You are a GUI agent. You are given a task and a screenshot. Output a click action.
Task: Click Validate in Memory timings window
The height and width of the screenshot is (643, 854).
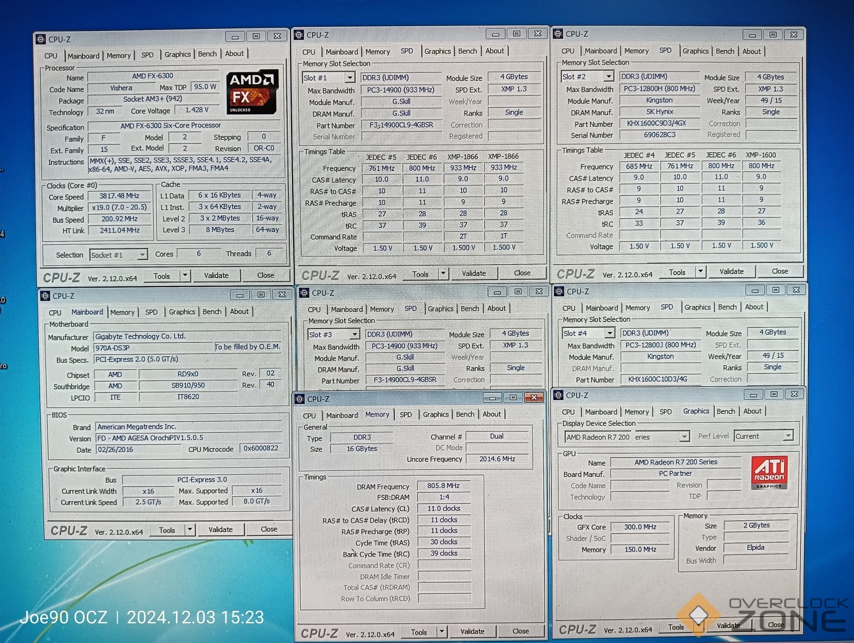473,631
